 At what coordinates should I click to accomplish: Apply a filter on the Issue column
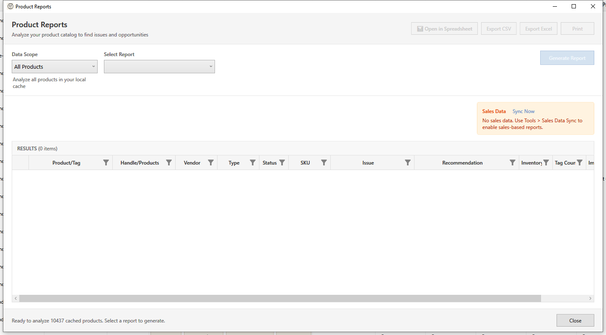click(407, 162)
